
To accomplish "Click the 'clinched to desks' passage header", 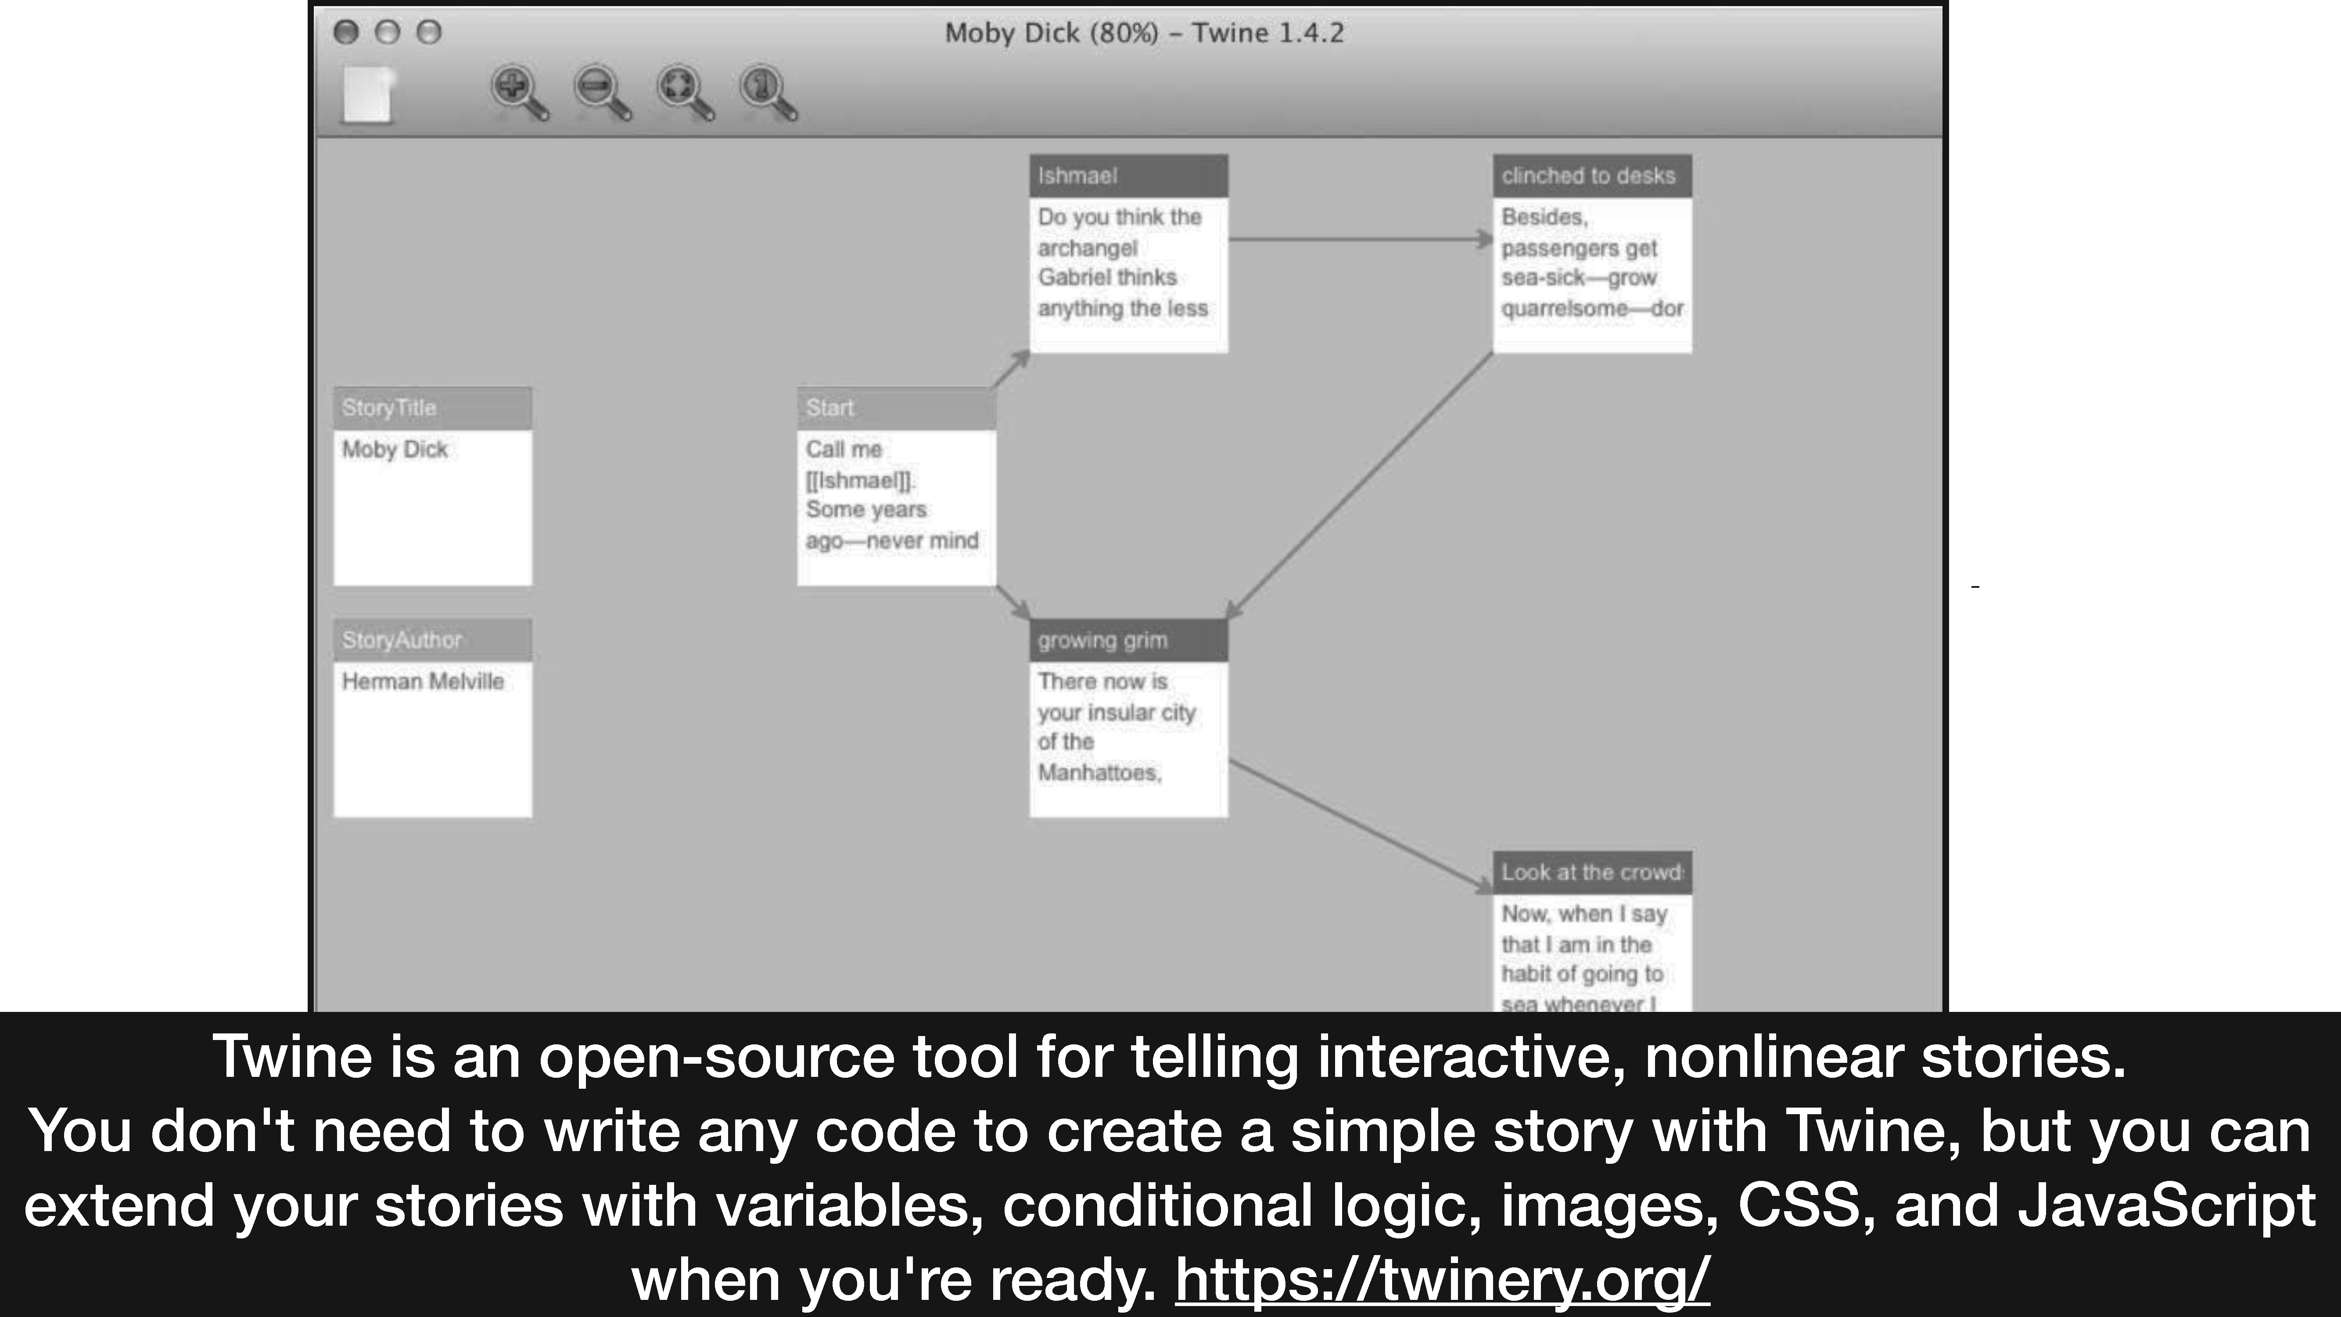I will click(x=1591, y=176).
